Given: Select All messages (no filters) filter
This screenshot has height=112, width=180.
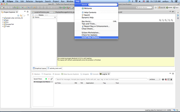Looking at the screenshot, I should tap(43, 82).
